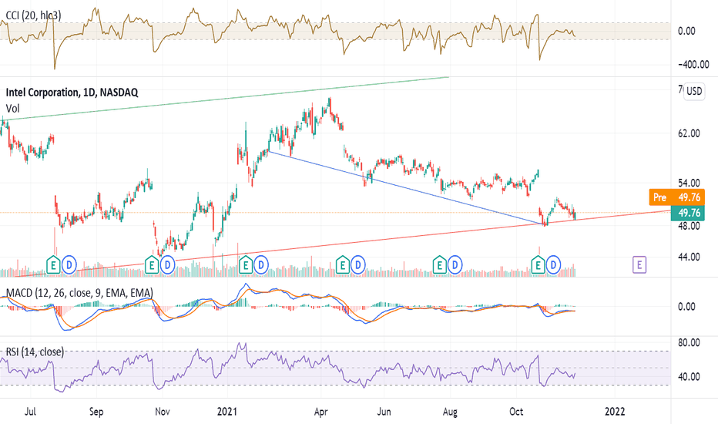Screen dimensions: 718x424
Task: Click the Nov label on time axis
Action: pyautogui.click(x=163, y=412)
